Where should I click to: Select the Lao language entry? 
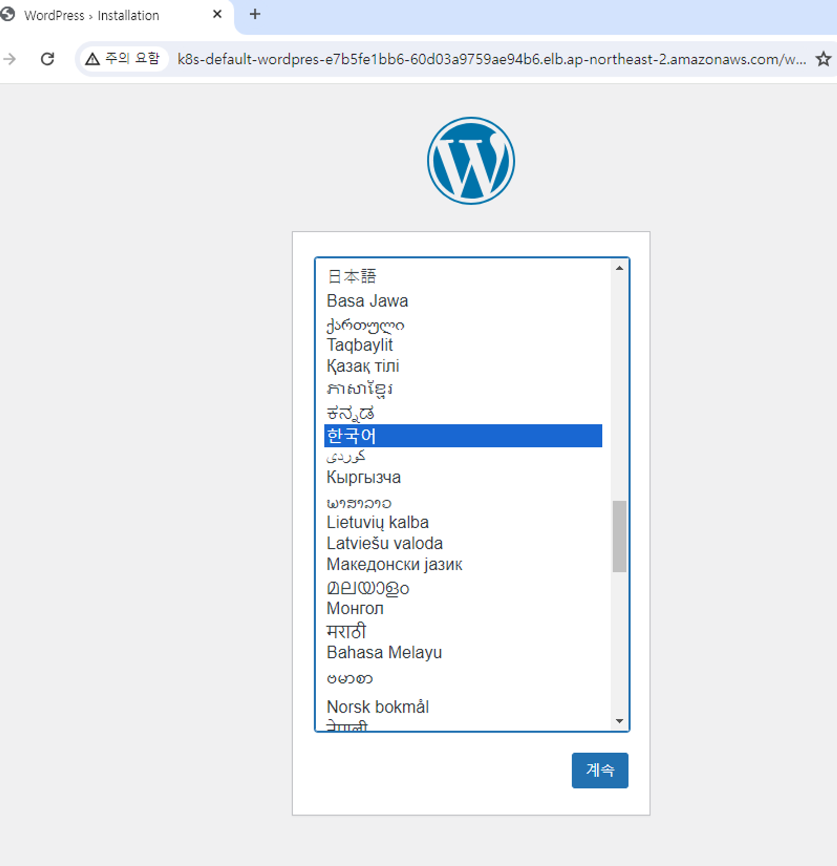[x=463, y=502]
